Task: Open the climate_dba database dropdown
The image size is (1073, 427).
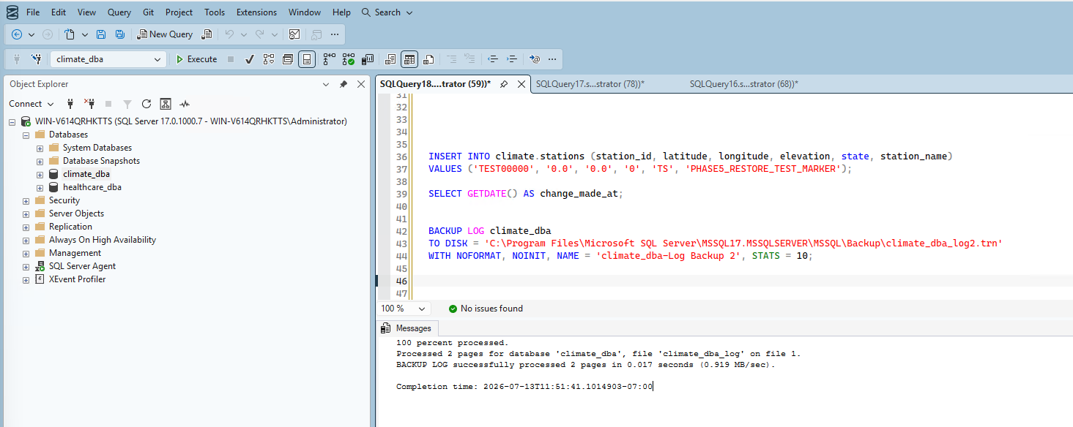Action: [108, 59]
